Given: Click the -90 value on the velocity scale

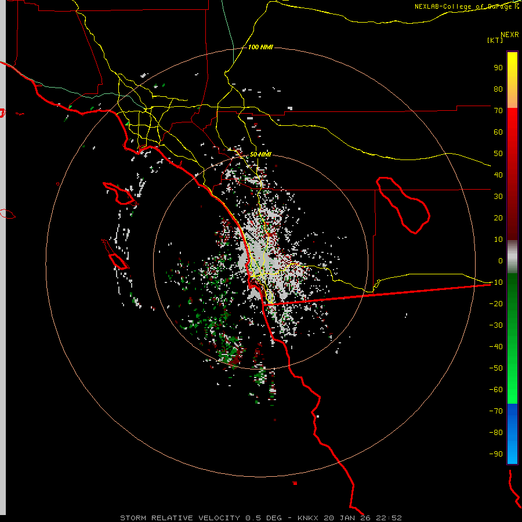Looking at the screenshot, I should (496, 454).
